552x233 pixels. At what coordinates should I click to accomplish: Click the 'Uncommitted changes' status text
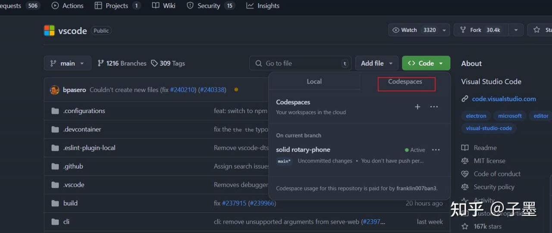(x=325, y=161)
